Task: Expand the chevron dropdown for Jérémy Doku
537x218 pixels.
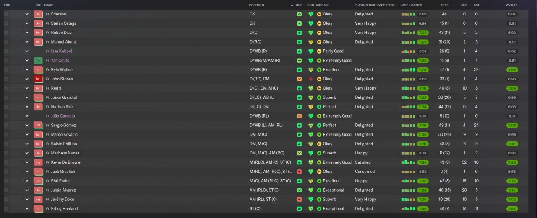Action: [x=27, y=199]
